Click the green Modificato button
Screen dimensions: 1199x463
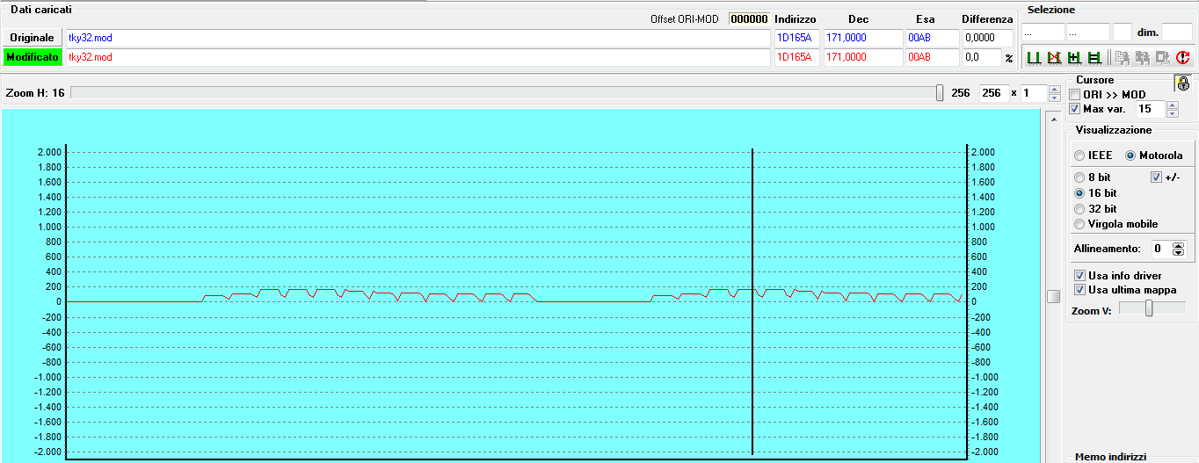(33, 57)
